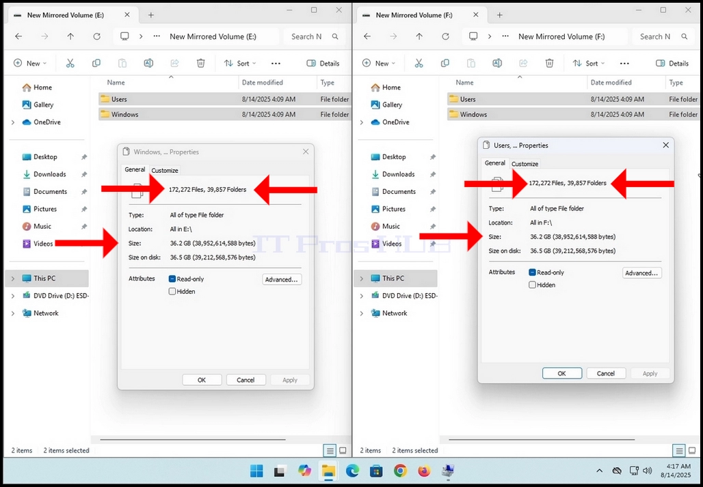Click Advanced... in Windows Properties dialog

coord(282,279)
